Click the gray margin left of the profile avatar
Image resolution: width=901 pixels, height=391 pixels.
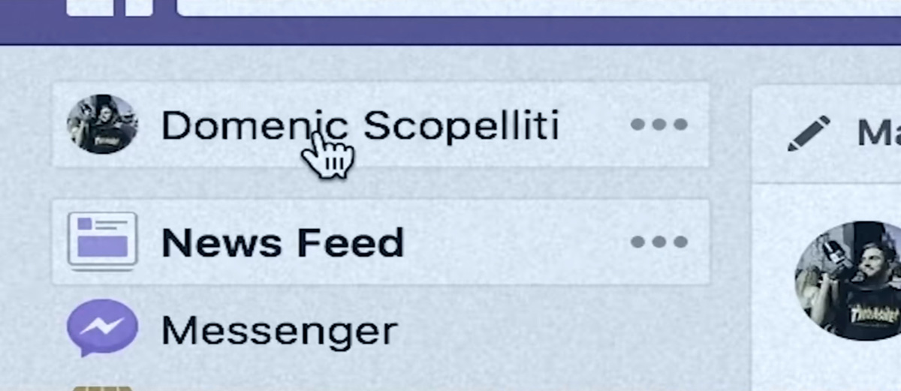coord(26,125)
